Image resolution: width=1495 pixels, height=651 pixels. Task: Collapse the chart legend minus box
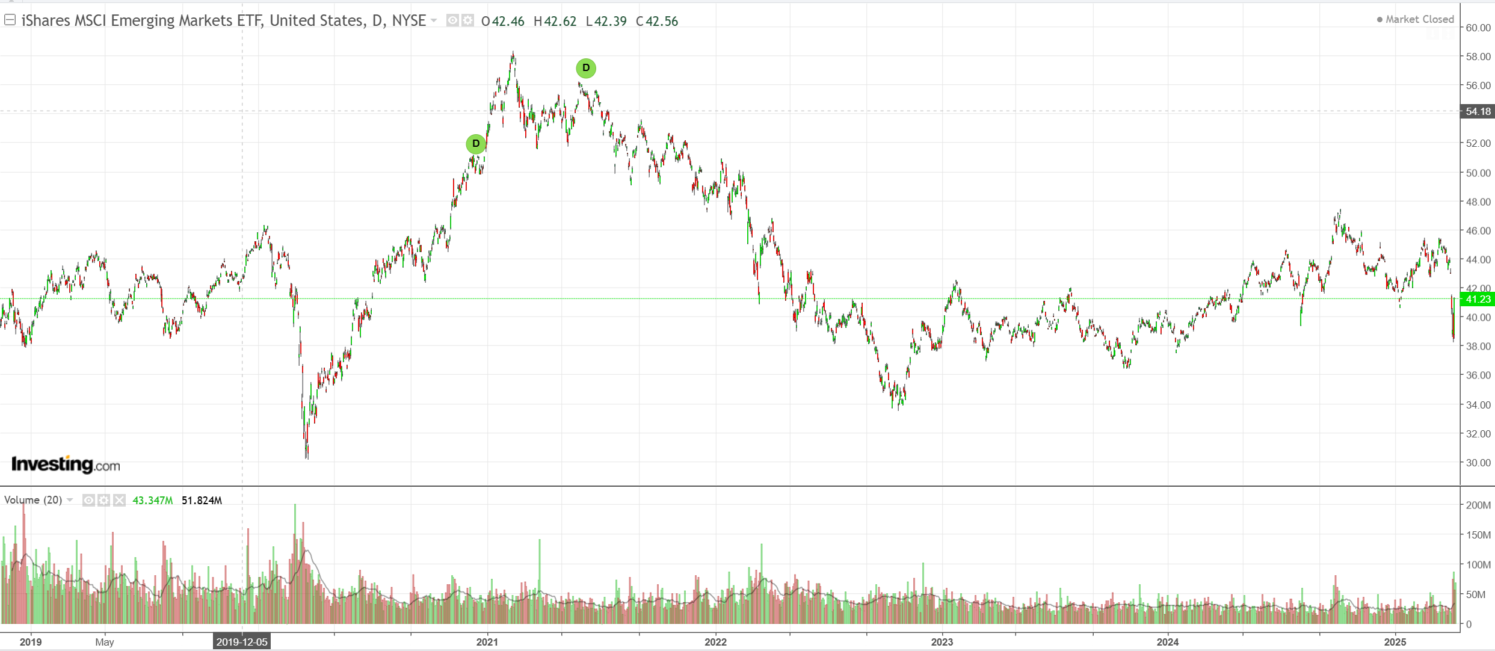pos(10,20)
